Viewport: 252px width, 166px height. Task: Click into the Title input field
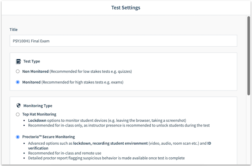click(x=123, y=41)
